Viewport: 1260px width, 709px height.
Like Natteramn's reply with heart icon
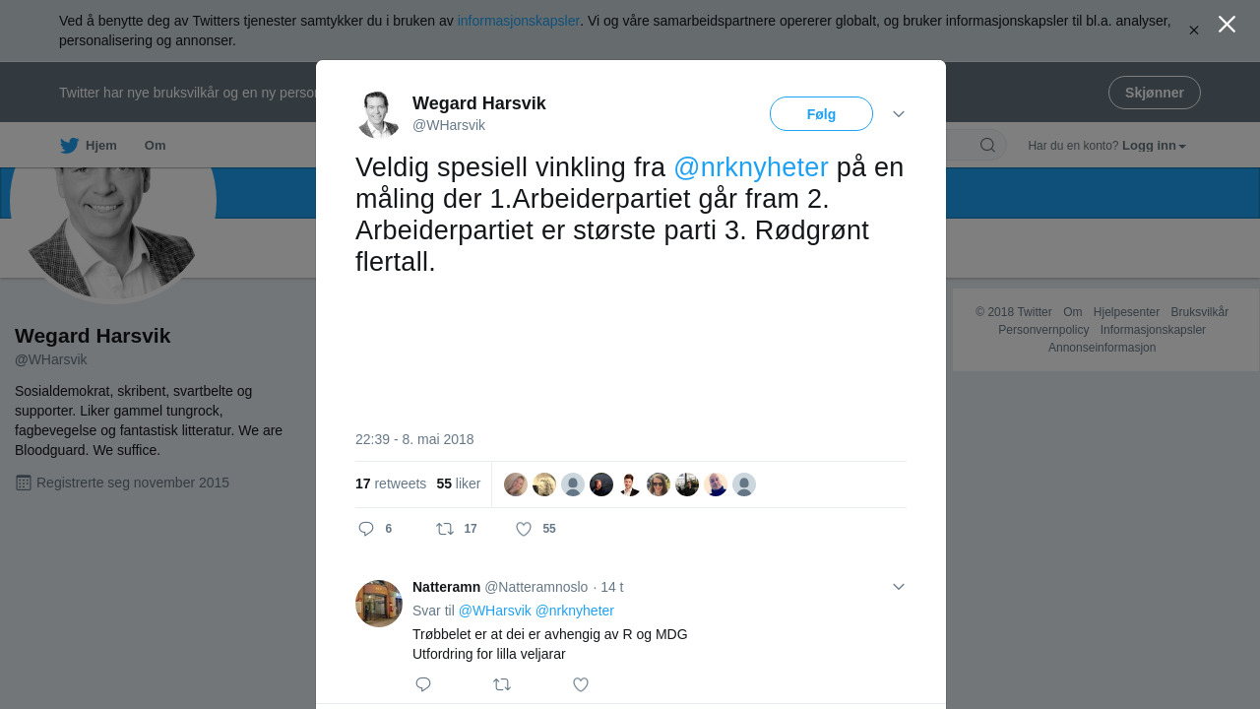[581, 684]
